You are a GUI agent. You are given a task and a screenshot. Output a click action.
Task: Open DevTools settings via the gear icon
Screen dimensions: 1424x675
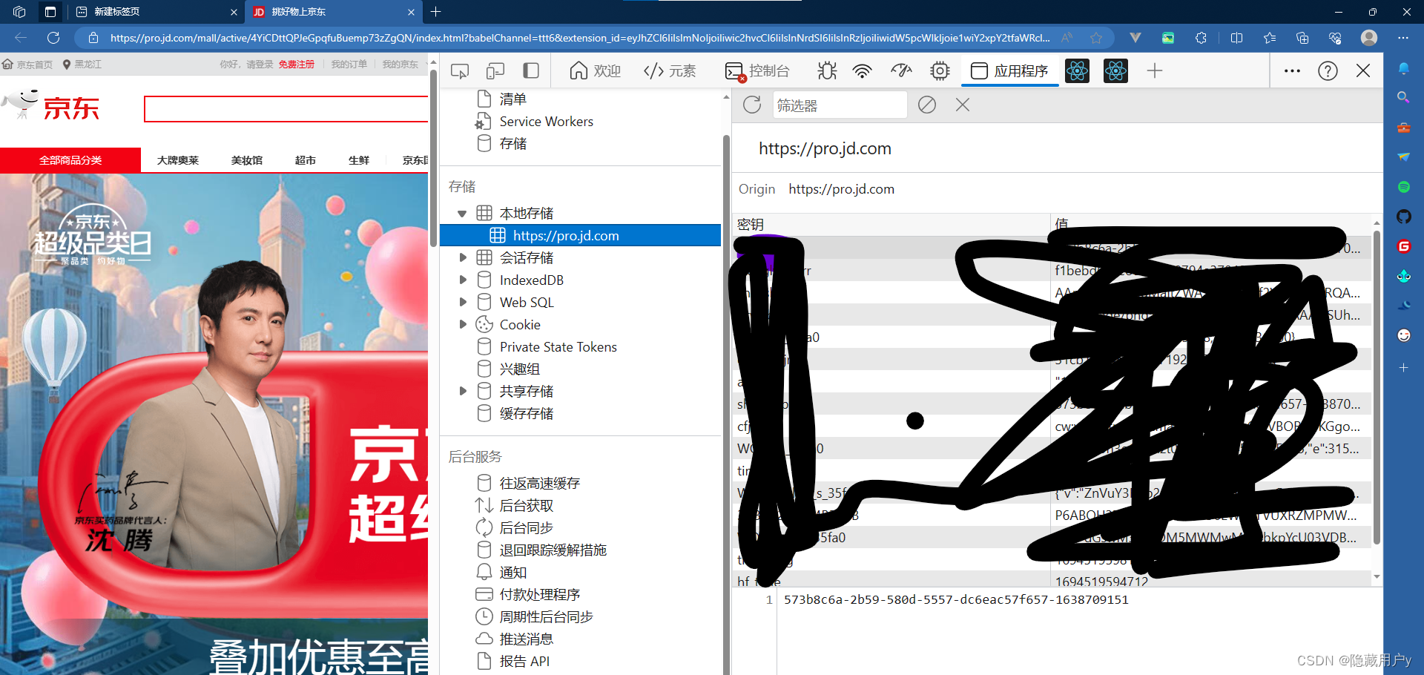[x=940, y=70]
